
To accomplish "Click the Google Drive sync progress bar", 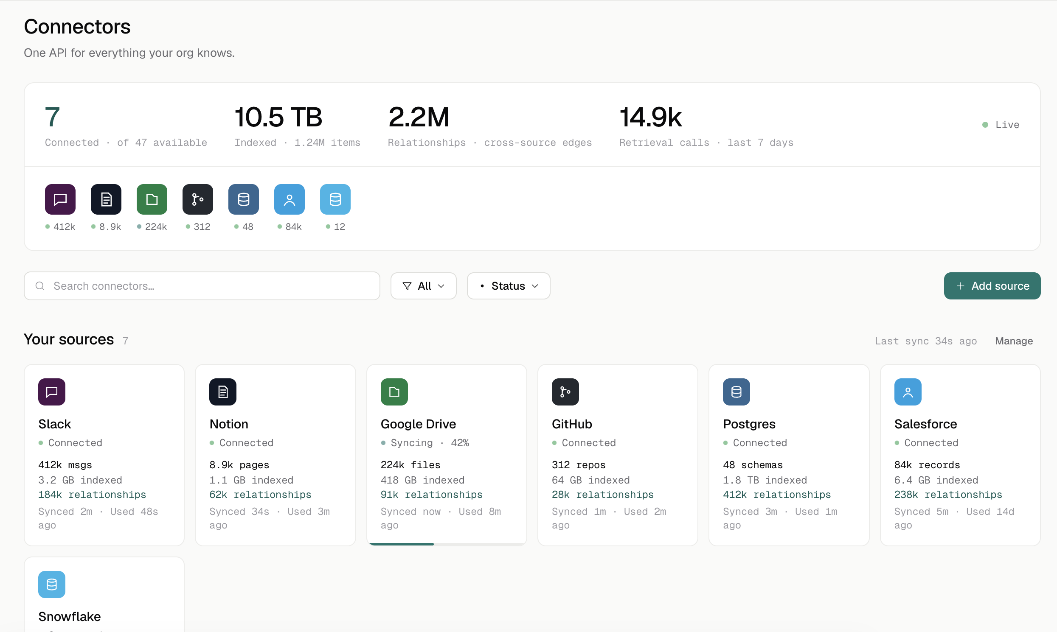I will [x=447, y=544].
